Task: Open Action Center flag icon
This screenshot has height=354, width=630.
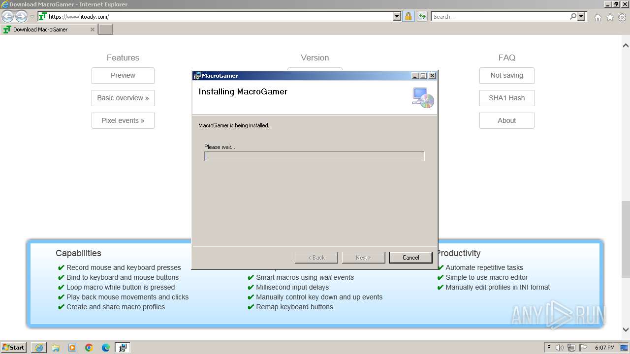Action: 583,348
